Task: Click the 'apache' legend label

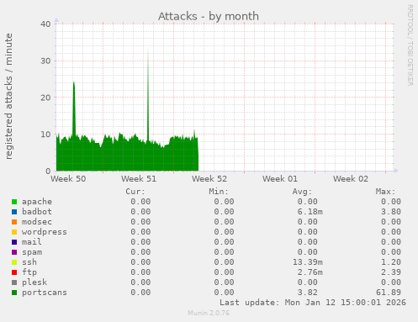Action: coord(37,202)
